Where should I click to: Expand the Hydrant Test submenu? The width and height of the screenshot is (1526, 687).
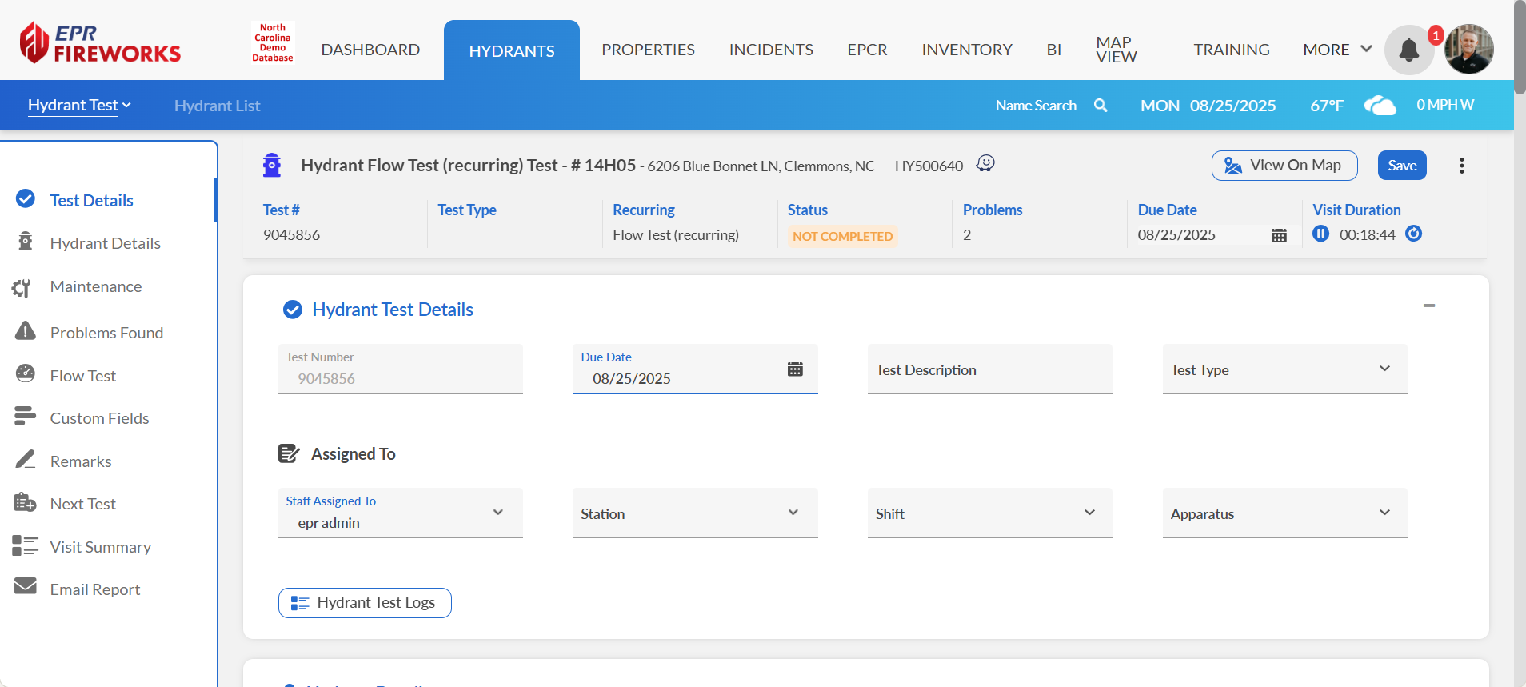79,106
